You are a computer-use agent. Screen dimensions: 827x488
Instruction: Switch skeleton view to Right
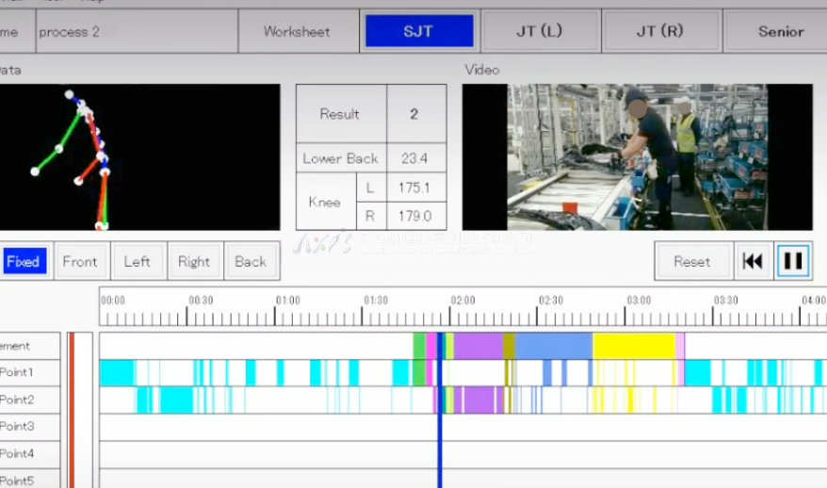195,261
